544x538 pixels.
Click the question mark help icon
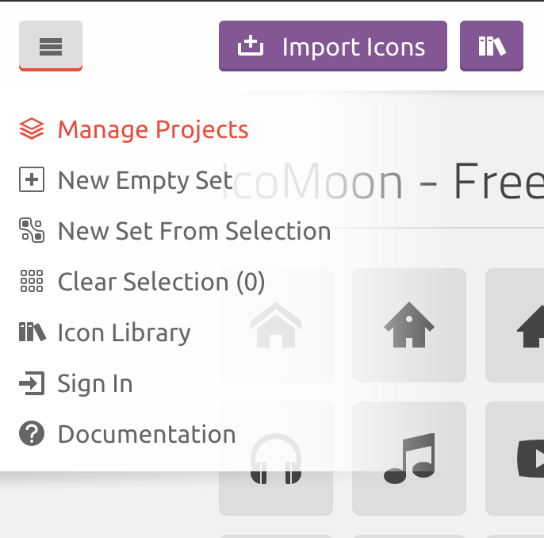tap(32, 433)
